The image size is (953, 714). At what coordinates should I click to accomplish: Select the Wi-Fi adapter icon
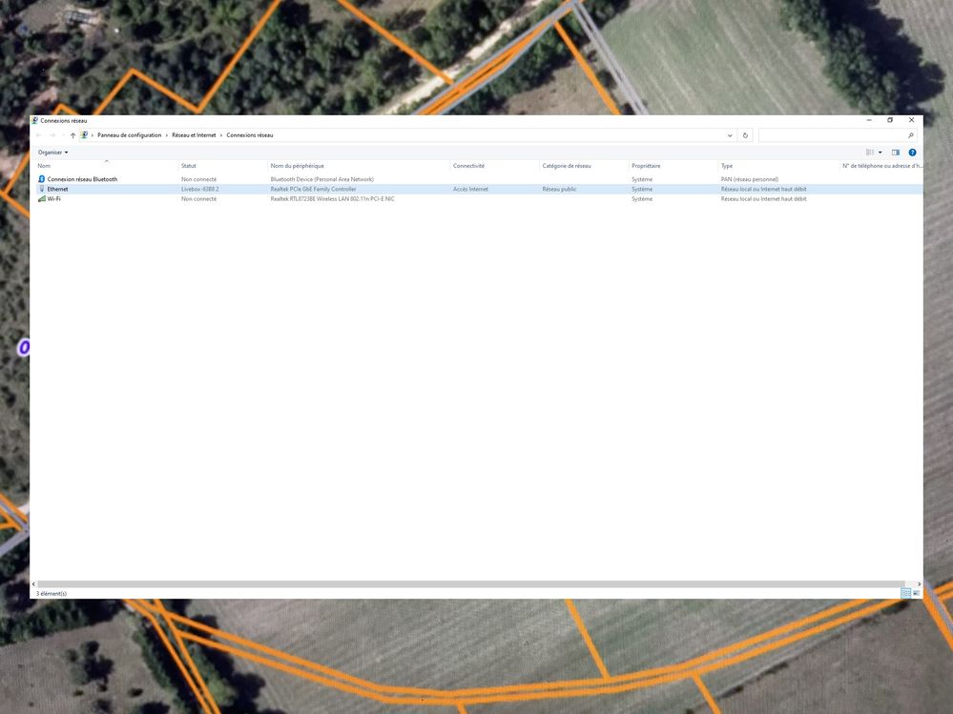[x=42, y=198]
